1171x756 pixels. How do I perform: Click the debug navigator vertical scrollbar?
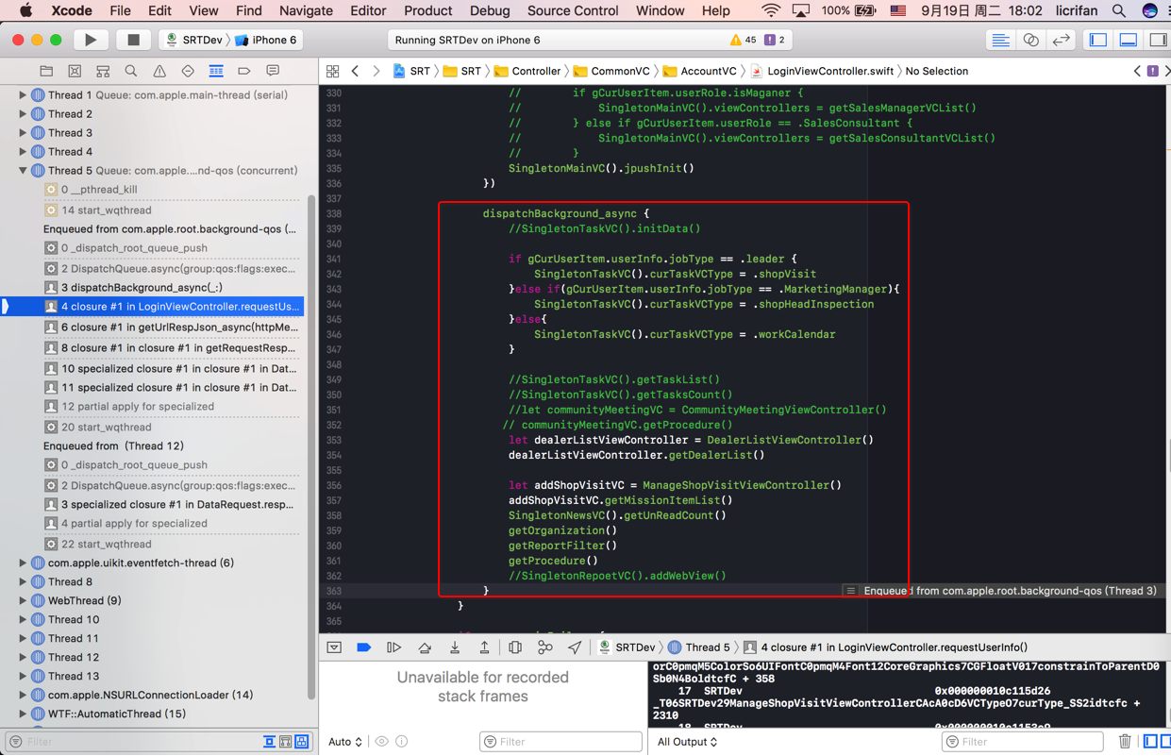[x=311, y=378]
